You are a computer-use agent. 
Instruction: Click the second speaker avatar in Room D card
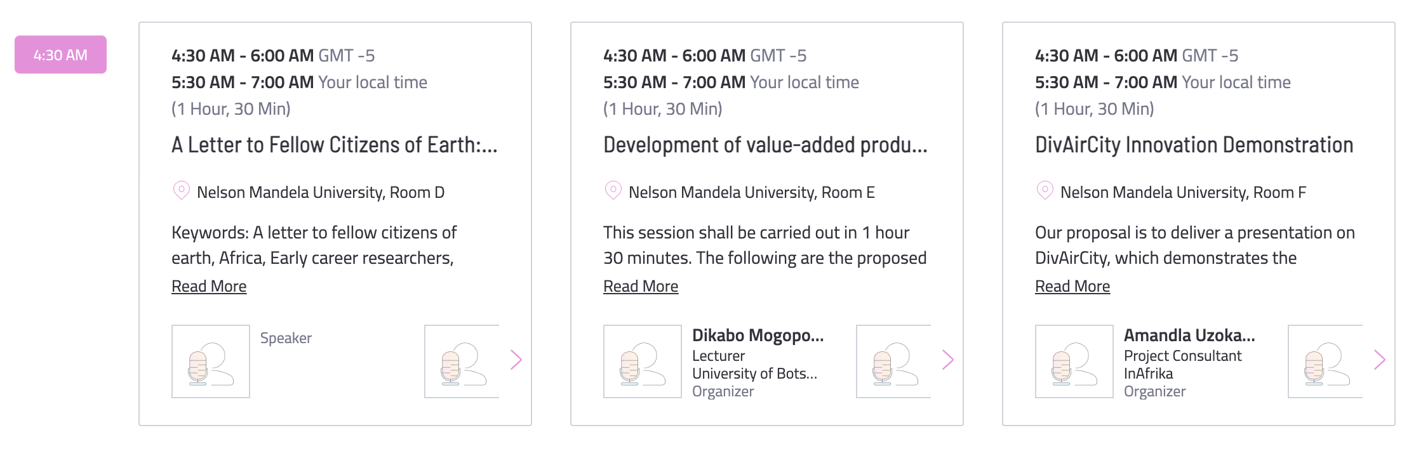click(462, 361)
